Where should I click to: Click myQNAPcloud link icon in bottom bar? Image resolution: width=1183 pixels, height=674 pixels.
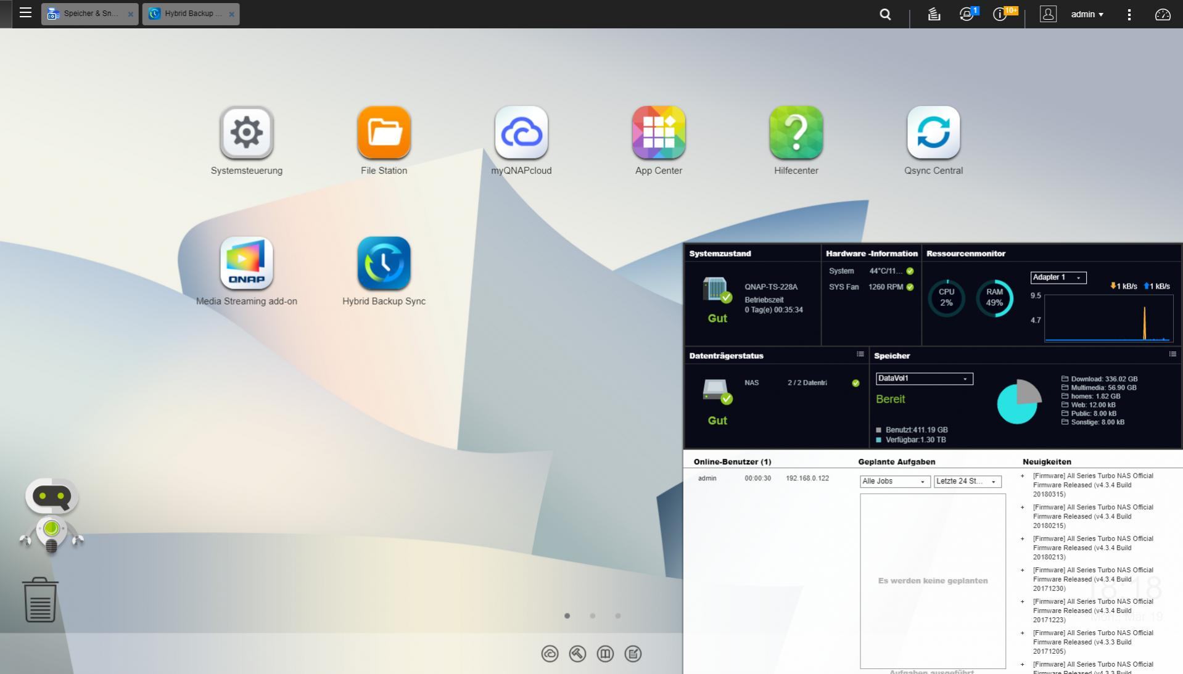click(x=550, y=654)
